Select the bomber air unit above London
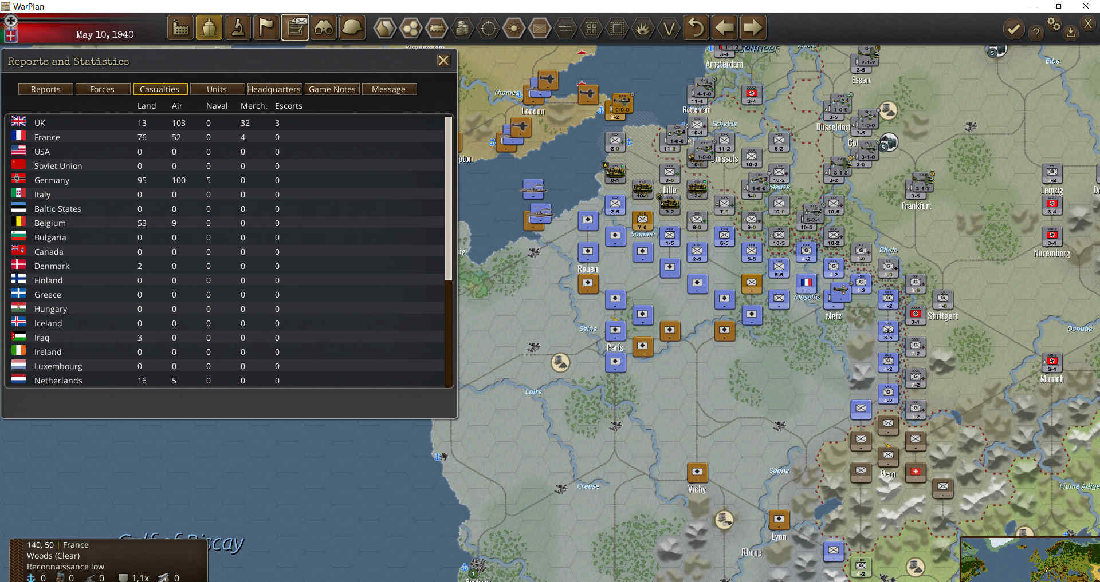This screenshot has height=582, width=1100. [548, 80]
